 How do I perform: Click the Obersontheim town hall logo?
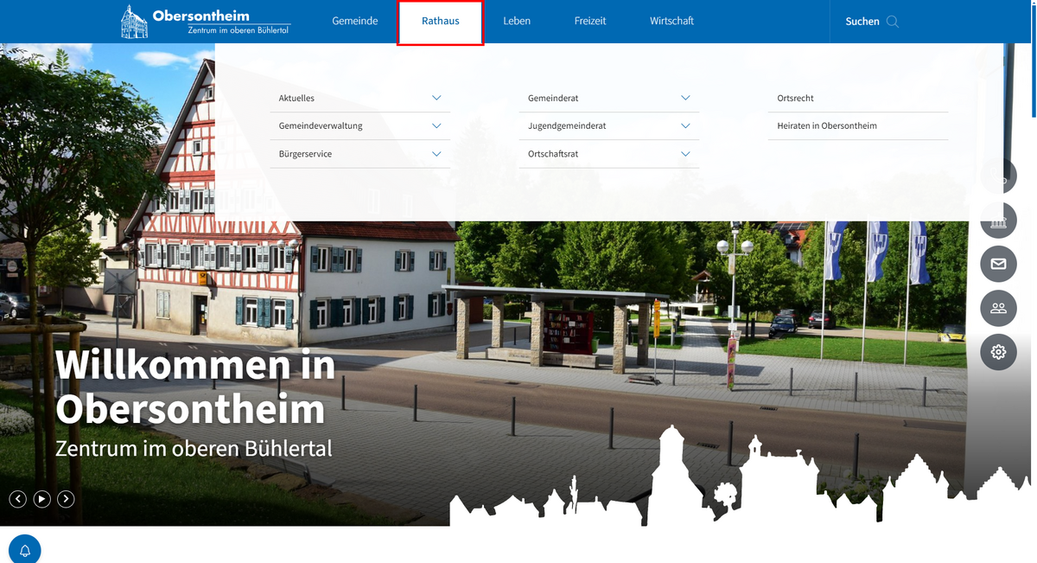[x=206, y=22]
